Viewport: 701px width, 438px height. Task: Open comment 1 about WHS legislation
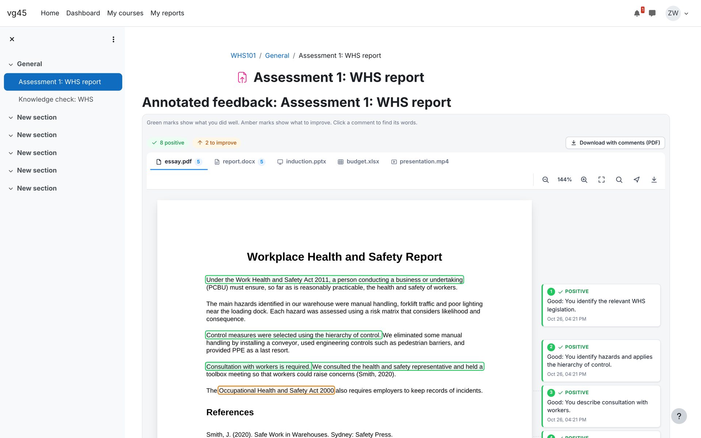[601, 305]
